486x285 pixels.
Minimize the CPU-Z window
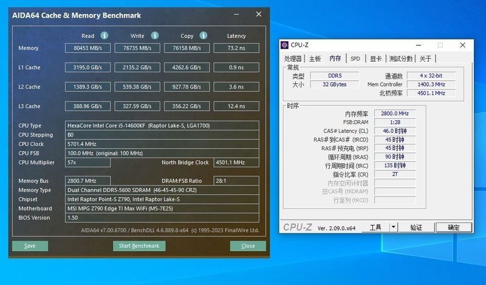(419, 45)
